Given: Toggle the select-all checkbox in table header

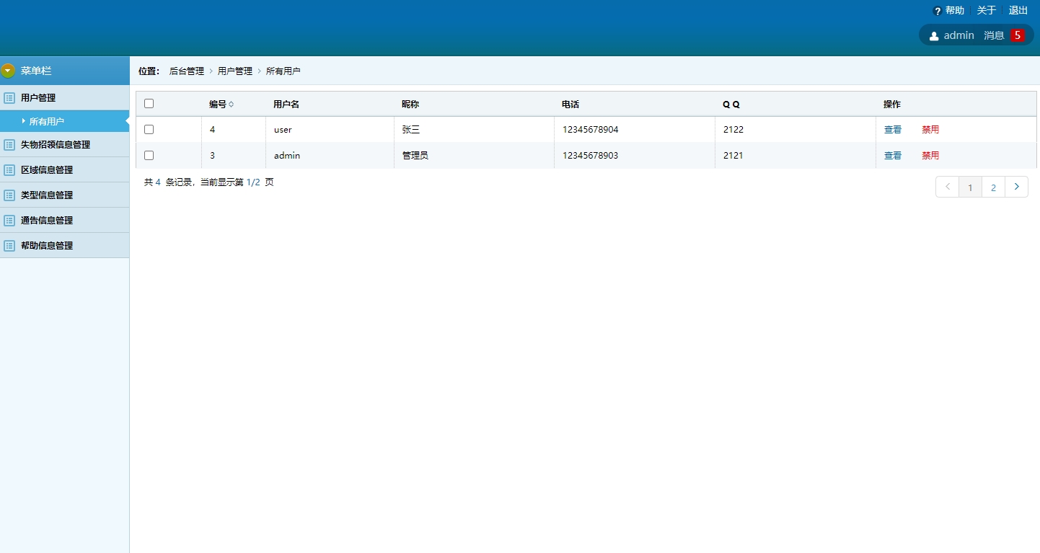Looking at the screenshot, I should click(149, 104).
